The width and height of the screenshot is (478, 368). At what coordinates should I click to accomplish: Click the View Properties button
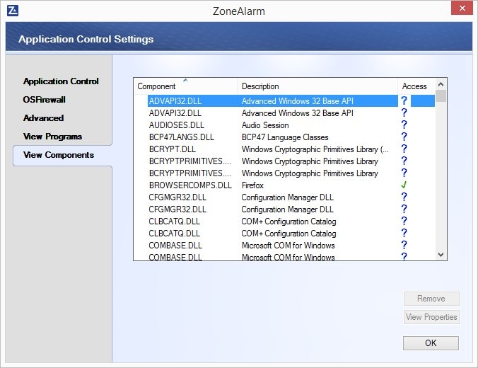point(431,317)
